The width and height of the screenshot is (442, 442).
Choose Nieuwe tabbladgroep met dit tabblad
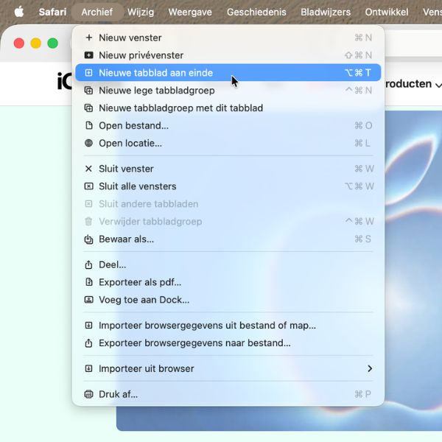click(x=228, y=108)
